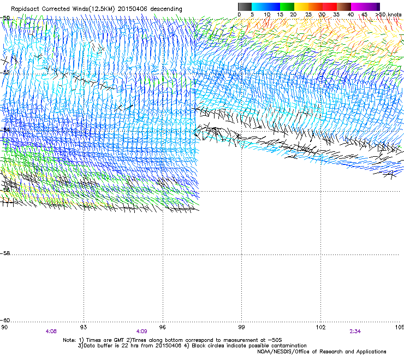Click the '10' legend scale label
The height and width of the screenshot is (355, 404).
point(267,15)
